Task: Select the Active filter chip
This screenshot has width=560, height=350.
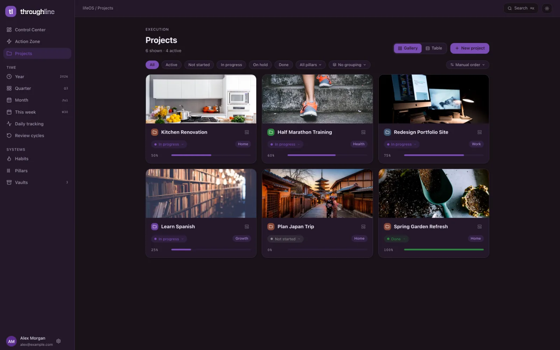Action: 171,65
